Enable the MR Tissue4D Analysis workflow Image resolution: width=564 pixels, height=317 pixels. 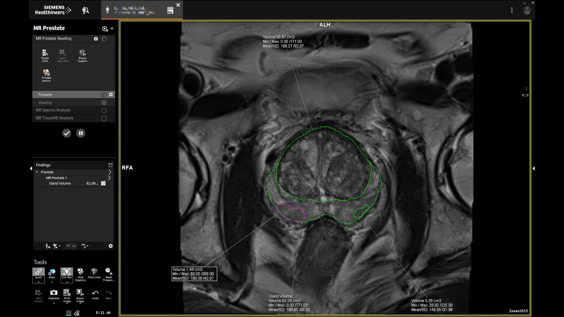(104, 118)
